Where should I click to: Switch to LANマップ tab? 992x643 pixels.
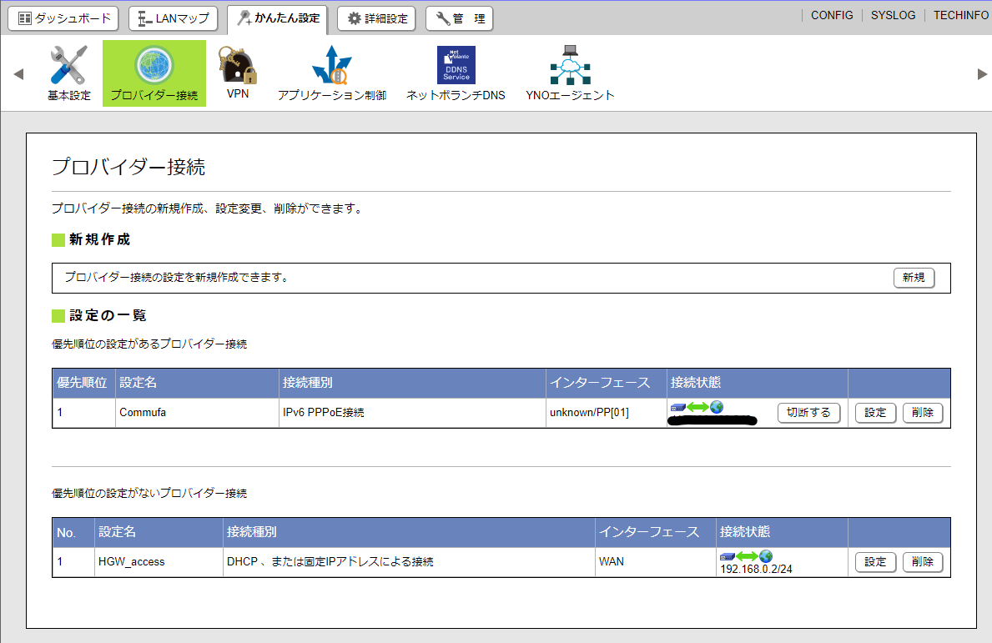[x=174, y=18]
